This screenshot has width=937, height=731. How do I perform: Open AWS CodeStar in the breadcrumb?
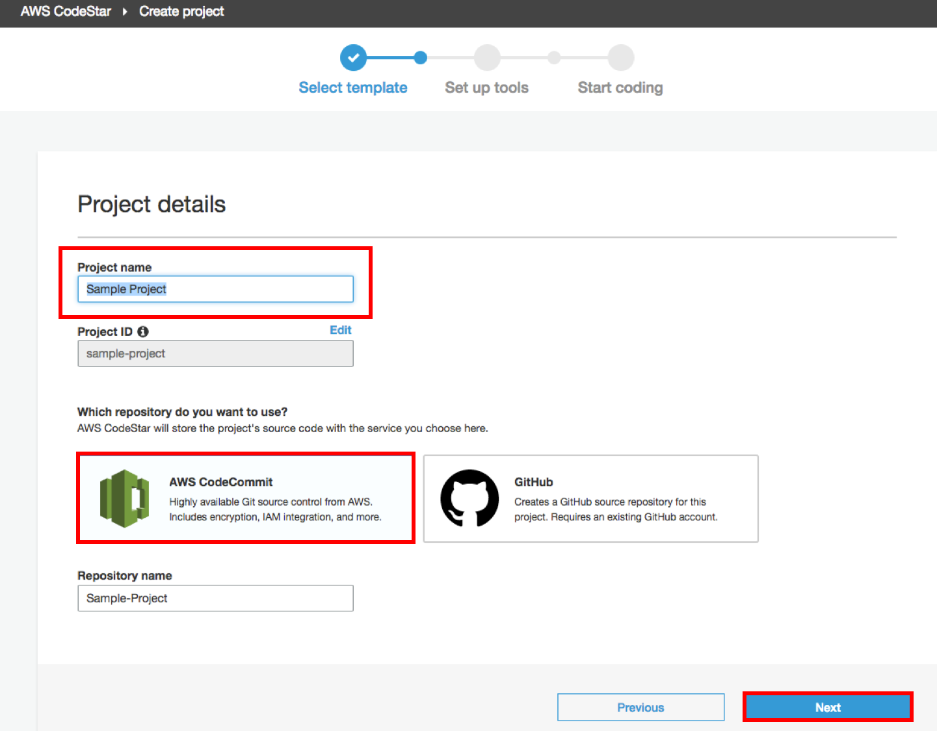(x=66, y=12)
